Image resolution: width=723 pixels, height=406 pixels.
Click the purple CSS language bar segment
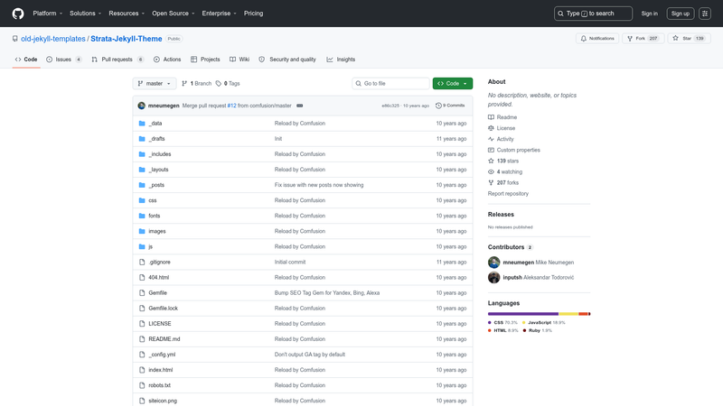(523, 314)
